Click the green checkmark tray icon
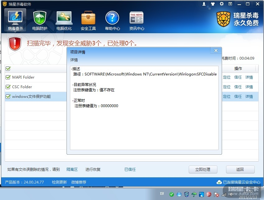 click(x=172, y=194)
